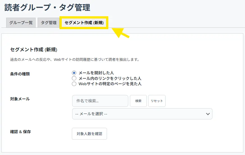Click the chevron arrow in mail dropdown

[208, 114]
